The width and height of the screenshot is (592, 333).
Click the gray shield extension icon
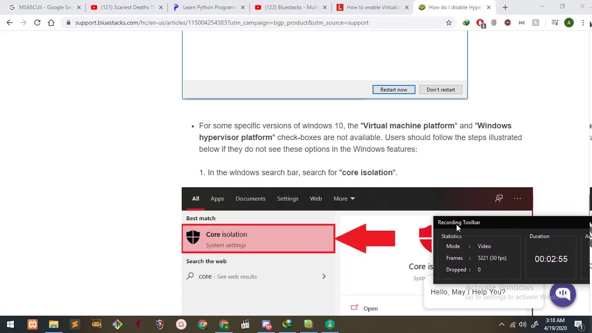tap(494, 23)
